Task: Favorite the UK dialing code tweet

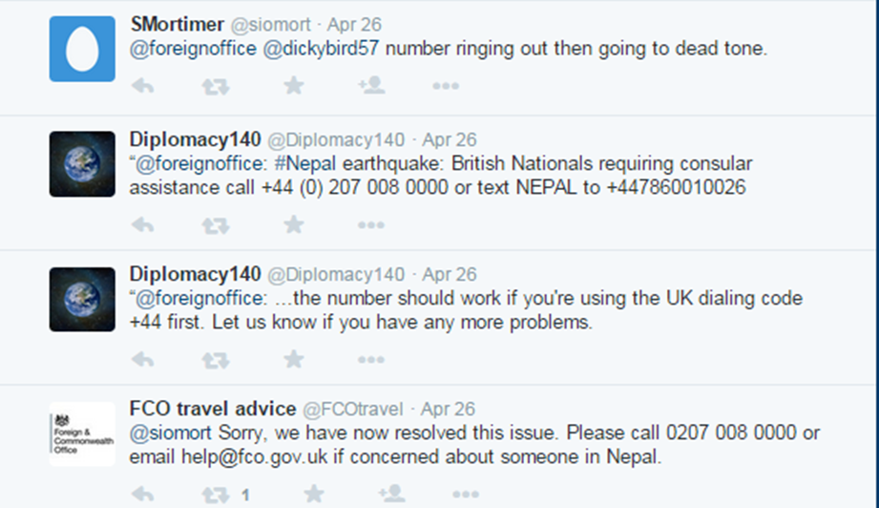Action: click(293, 360)
